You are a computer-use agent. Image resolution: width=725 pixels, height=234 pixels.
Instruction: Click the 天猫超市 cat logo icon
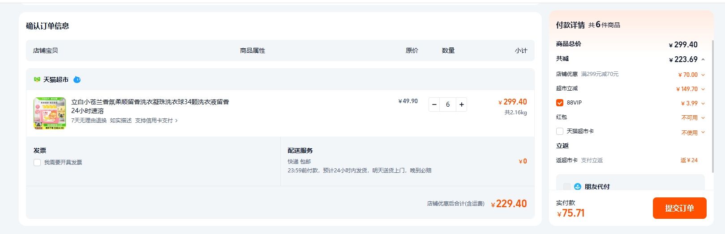coord(37,79)
